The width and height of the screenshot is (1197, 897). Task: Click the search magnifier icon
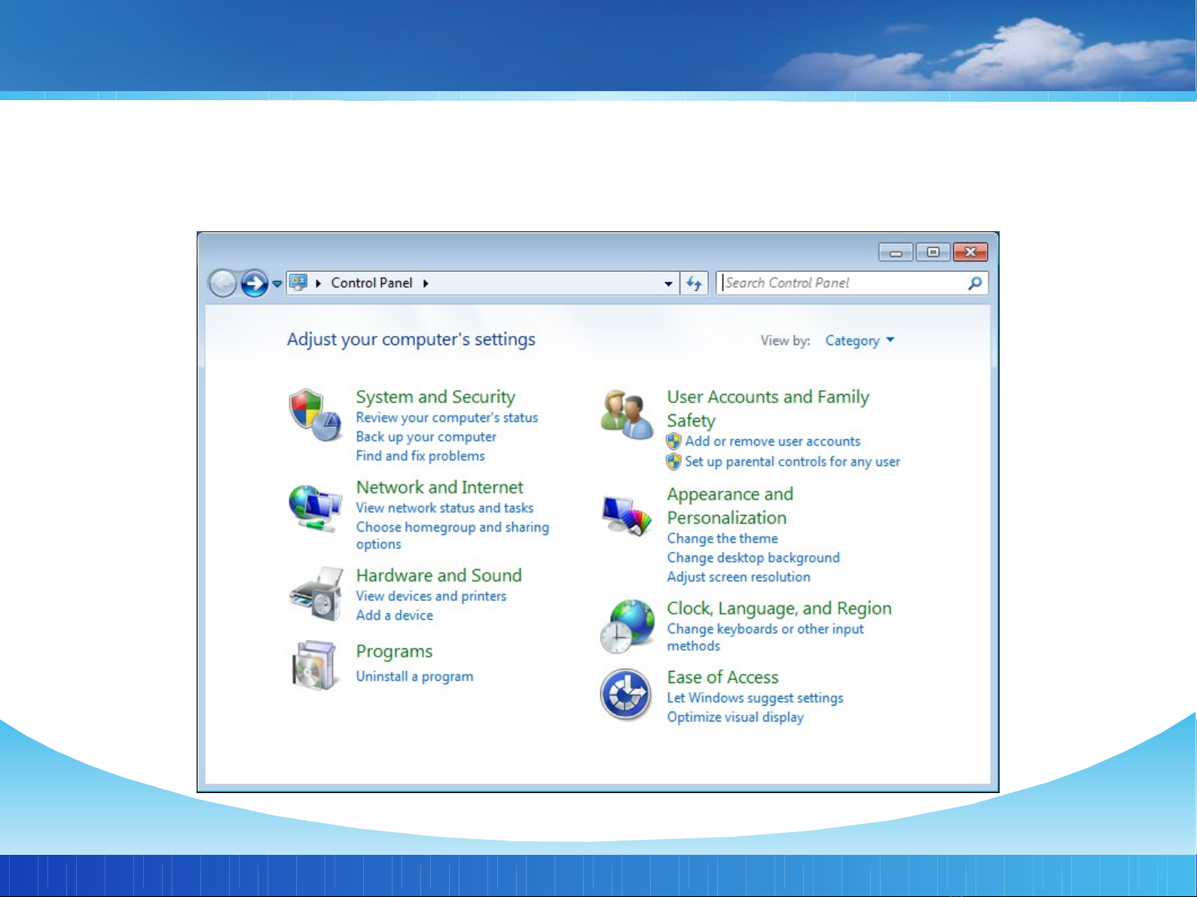point(975,283)
